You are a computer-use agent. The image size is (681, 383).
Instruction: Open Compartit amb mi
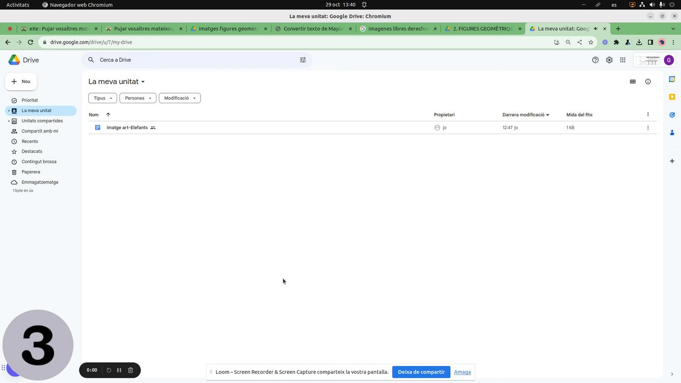tap(41, 131)
